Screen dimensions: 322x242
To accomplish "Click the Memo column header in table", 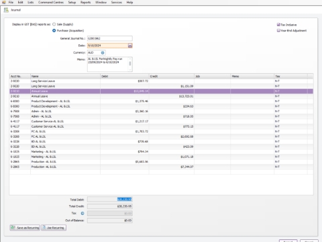I will click(x=252, y=76).
